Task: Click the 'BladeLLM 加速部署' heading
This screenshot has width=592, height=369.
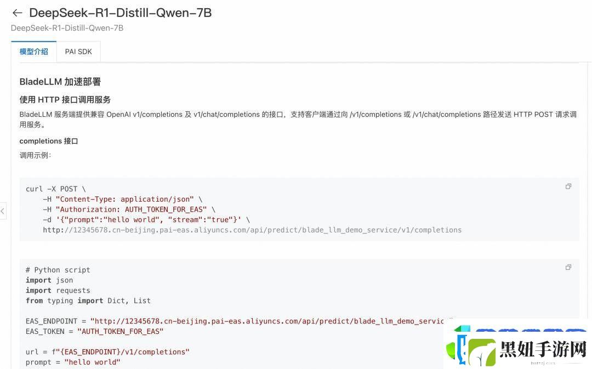Action: [60, 82]
